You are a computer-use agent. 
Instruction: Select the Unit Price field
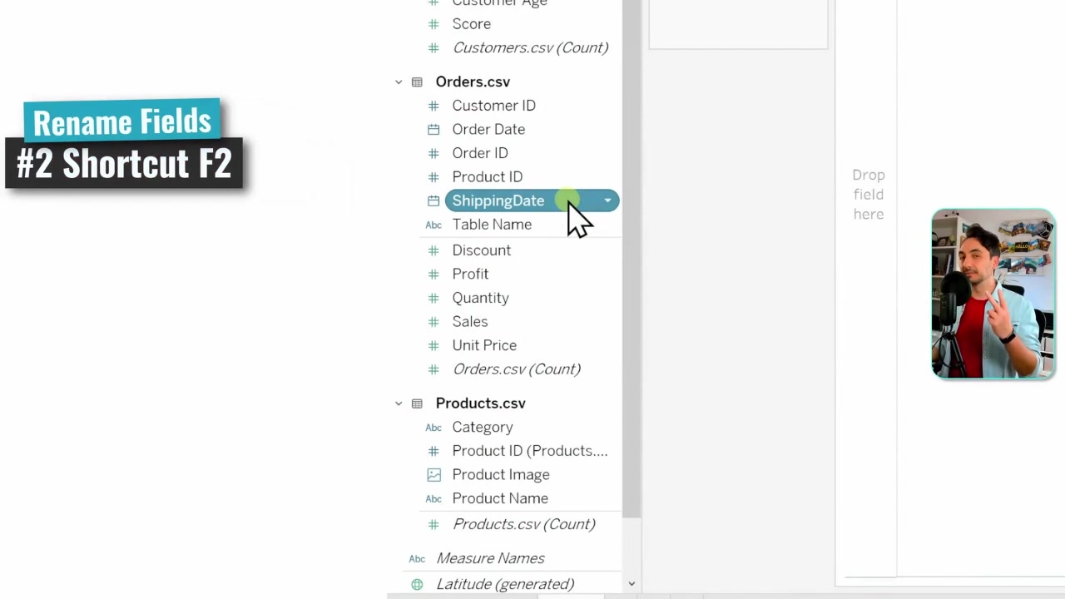coord(484,345)
